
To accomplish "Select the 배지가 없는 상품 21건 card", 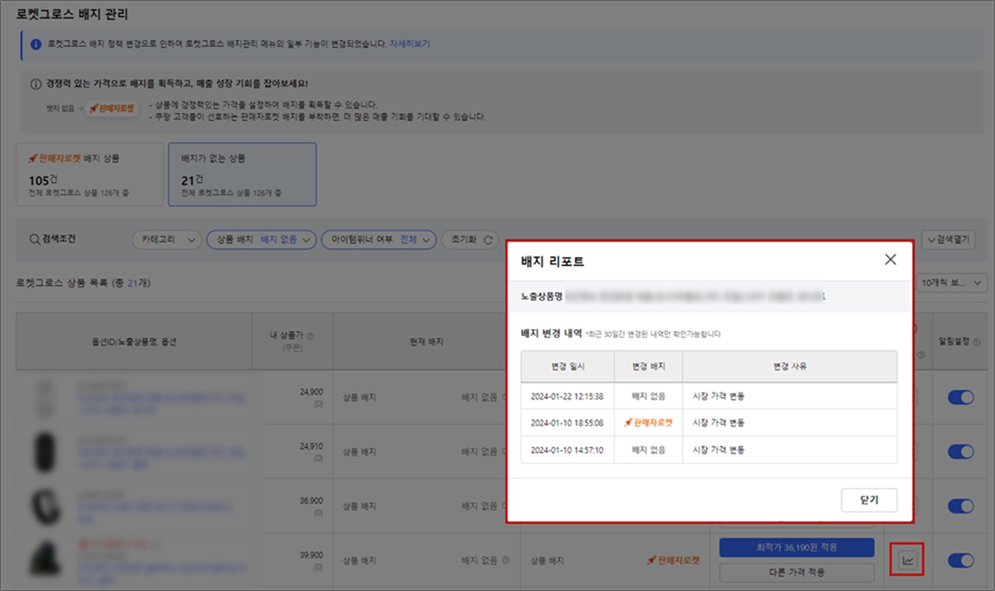I will coord(242,175).
